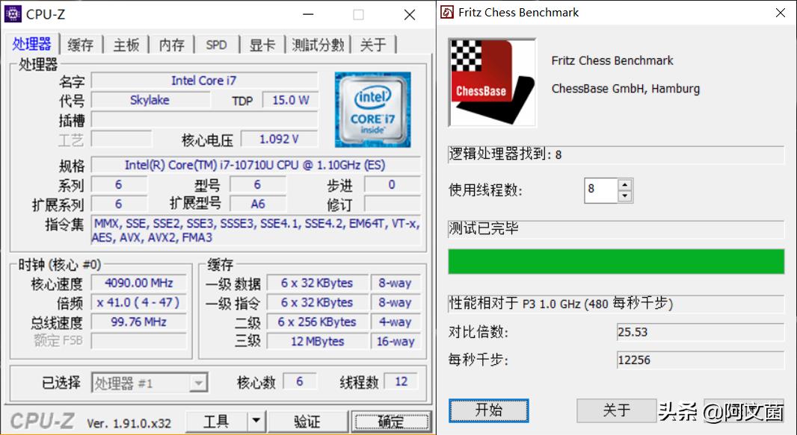Click the CPU-Z logo in the title bar
Viewport: 797px width, 435px height.
coord(12,13)
